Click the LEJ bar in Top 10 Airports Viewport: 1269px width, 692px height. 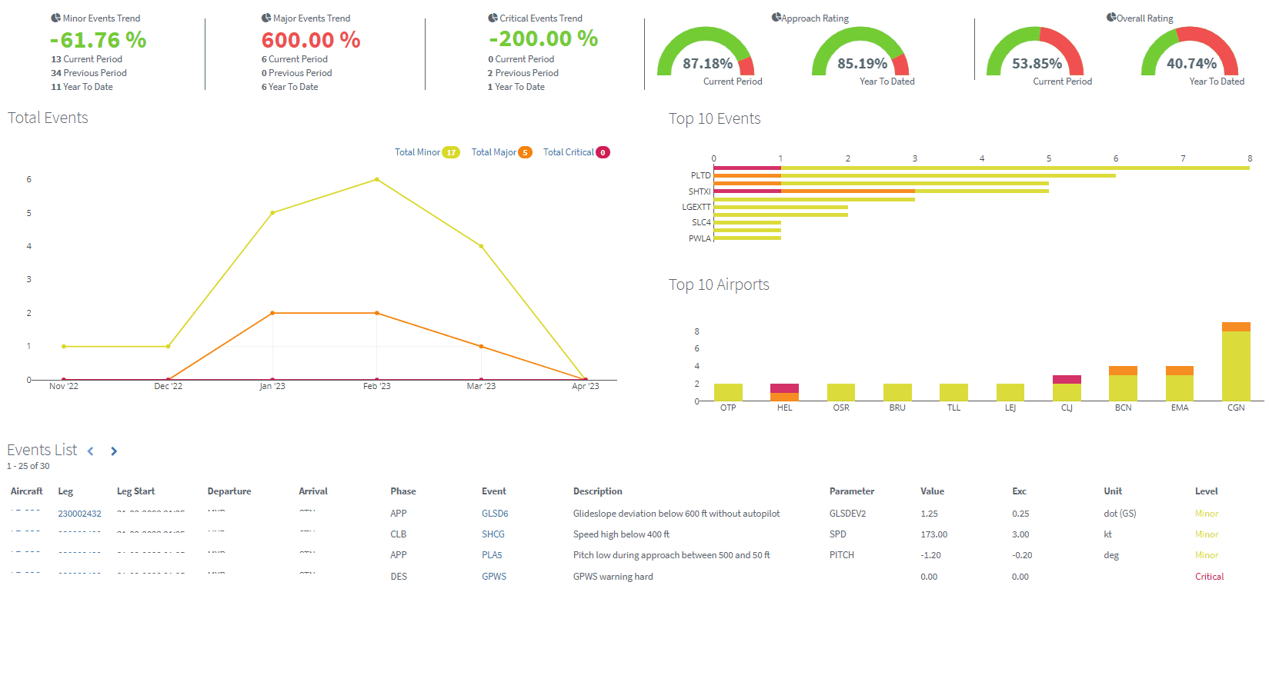click(1010, 392)
